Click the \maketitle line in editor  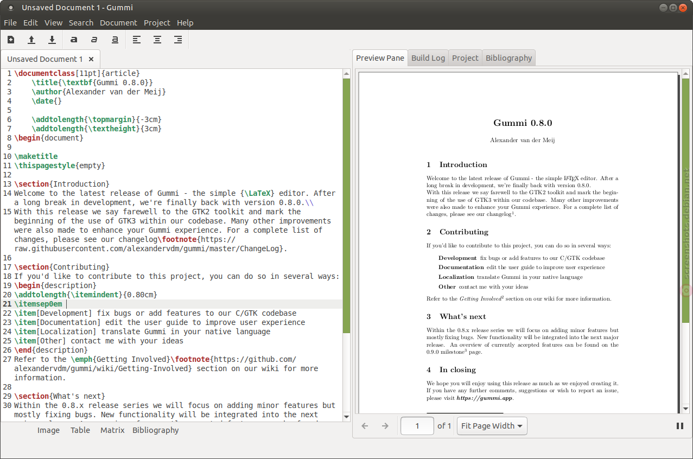coord(36,156)
